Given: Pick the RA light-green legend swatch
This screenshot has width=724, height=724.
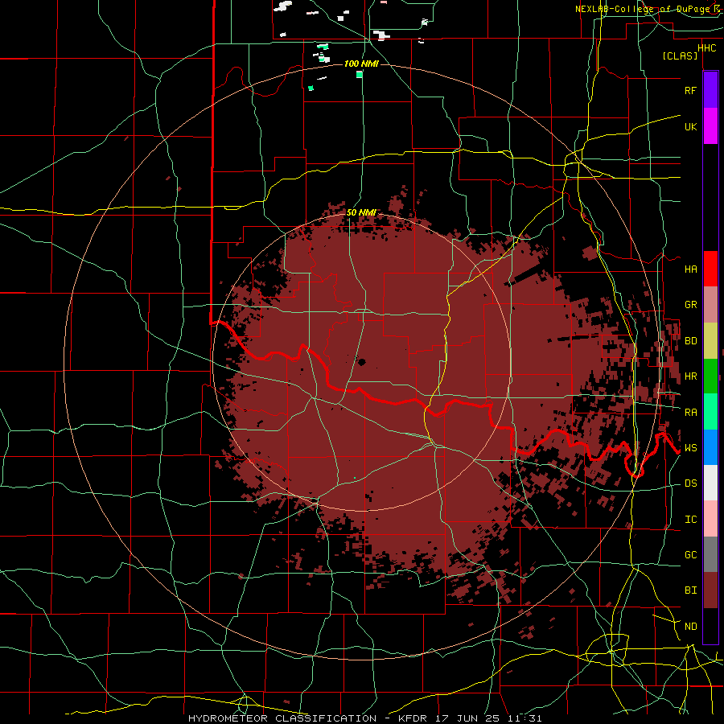Looking at the screenshot, I should click(710, 412).
